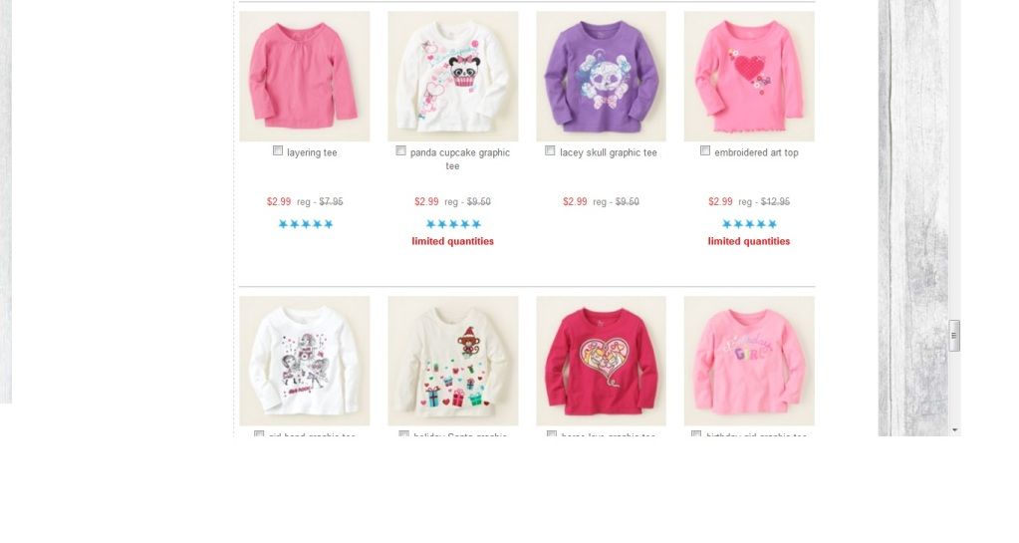Click the star rating under layering tee
1019x543 pixels.
[x=306, y=224]
